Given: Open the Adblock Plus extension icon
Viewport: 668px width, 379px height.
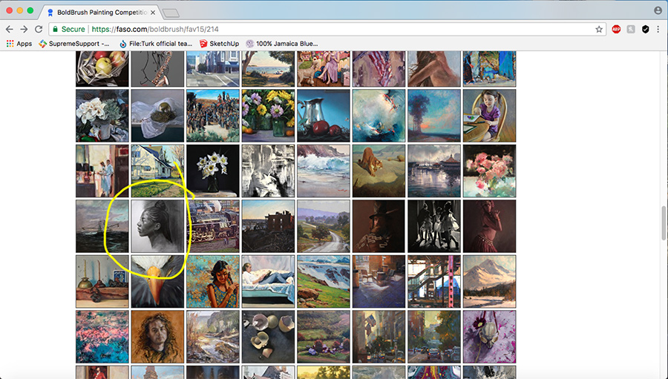Looking at the screenshot, I should [616, 29].
